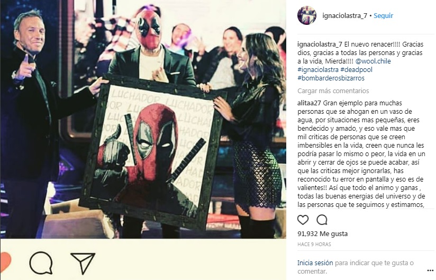This screenshot has height=280, width=436.
Task: View the 91,932 Me gusta list
Action: tap(322, 234)
